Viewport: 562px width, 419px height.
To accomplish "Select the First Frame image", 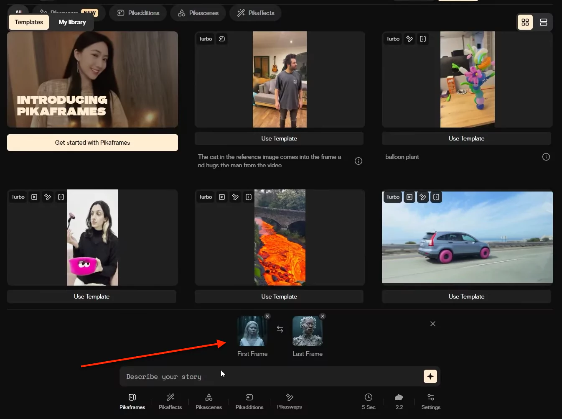I will 252,331.
